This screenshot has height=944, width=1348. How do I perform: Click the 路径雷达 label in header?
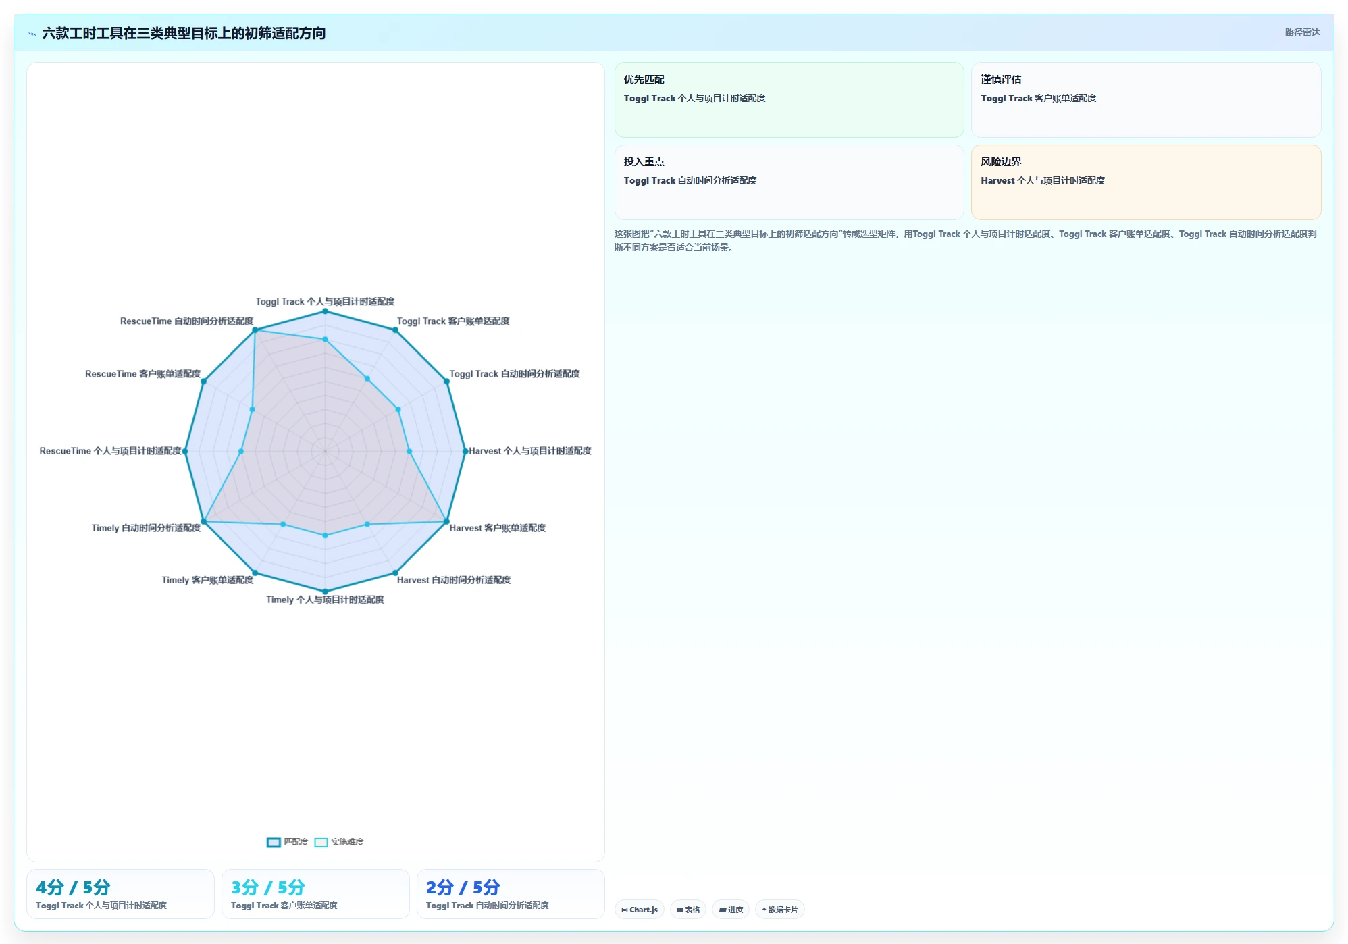coord(1302,32)
